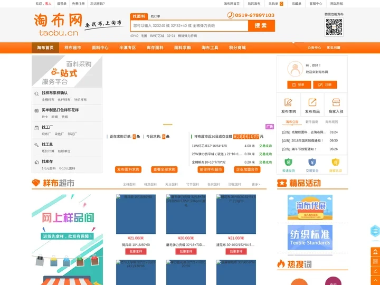Click the orange 搜索 button
This screenshot has width=380, height=285.
click(261, 26)
